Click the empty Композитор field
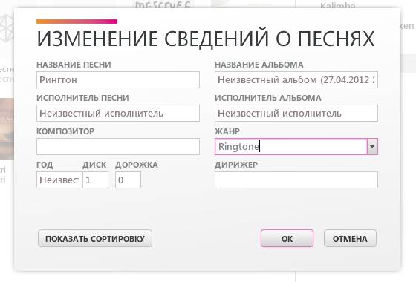The image size is (416, 282). (x=118, y=147)
